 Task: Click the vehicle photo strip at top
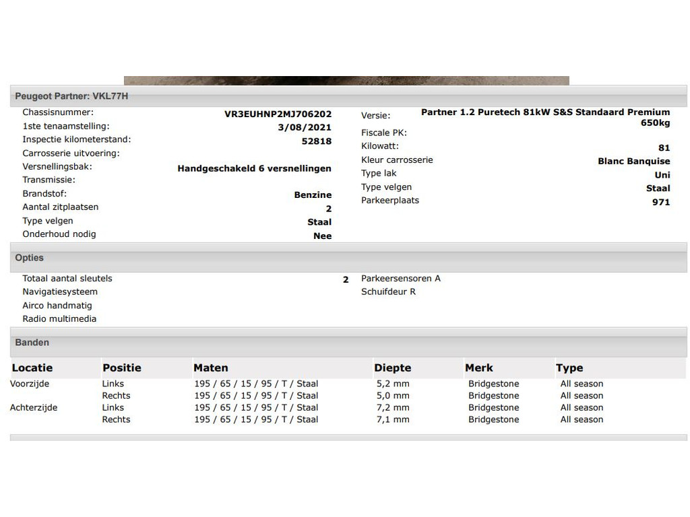[x=346, y=81]
